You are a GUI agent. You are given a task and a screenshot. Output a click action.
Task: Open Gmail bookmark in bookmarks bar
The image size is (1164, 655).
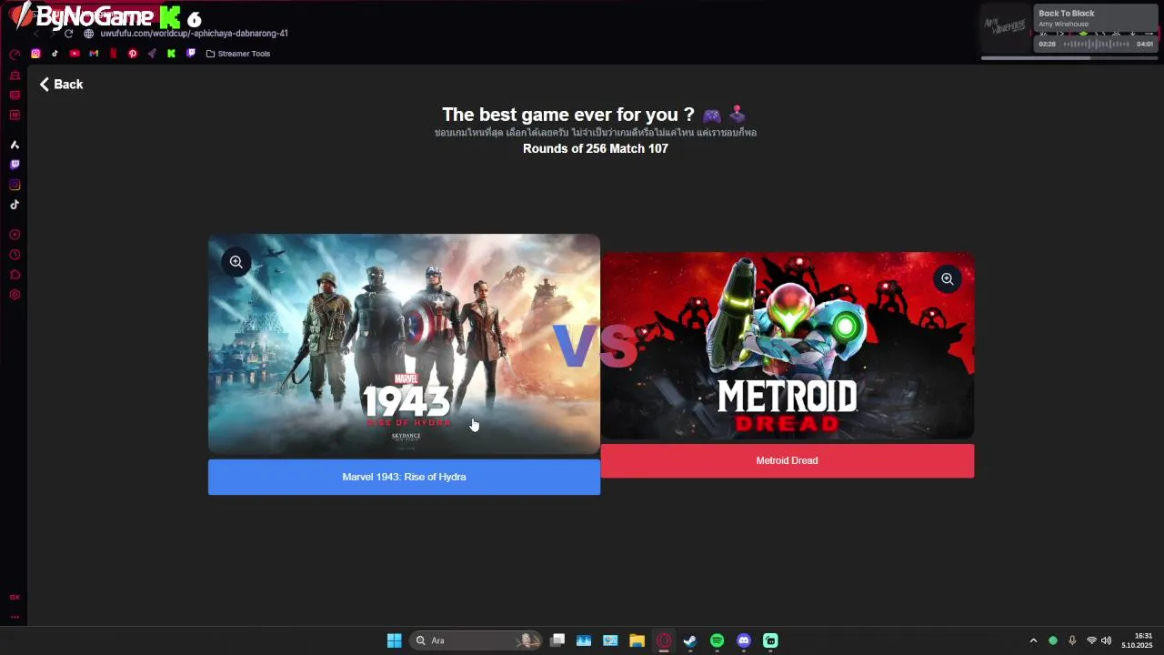pyautogui.click(x=94, y=54)
